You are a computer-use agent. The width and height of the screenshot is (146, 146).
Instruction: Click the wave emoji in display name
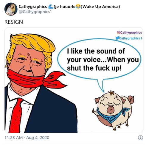[51, 7]
